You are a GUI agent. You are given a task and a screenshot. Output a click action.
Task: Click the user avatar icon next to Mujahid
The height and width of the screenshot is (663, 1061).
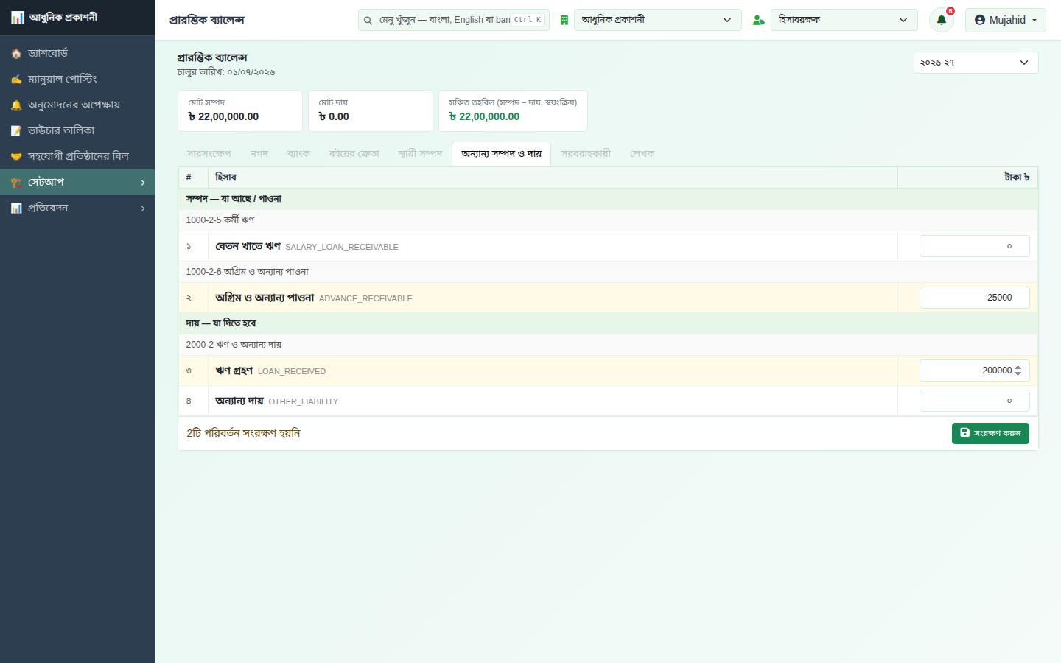point(980,20)
